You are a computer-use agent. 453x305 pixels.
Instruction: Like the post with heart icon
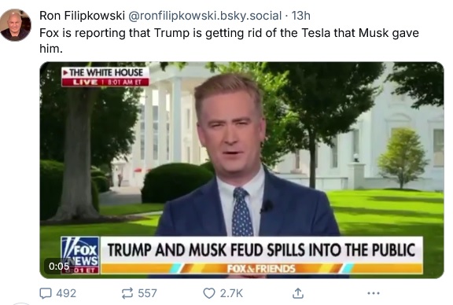209,293
